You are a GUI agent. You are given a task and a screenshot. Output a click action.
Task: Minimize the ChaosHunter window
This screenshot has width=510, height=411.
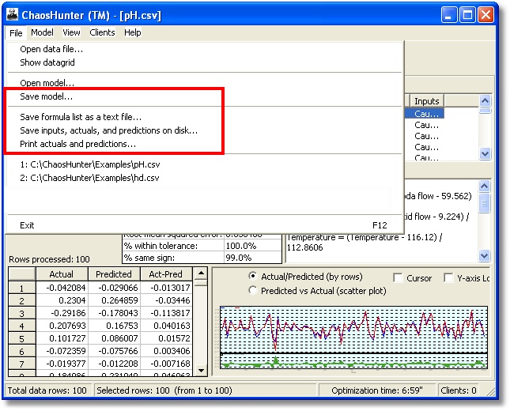pos(449,15)
